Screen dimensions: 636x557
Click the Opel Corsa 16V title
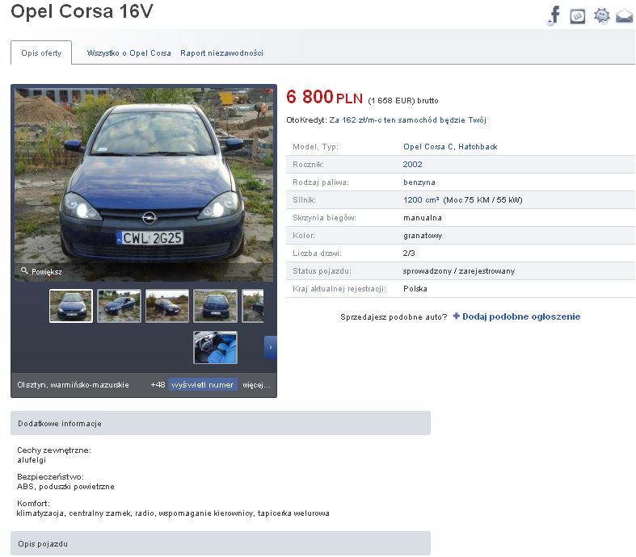click(x=82, y=11)
